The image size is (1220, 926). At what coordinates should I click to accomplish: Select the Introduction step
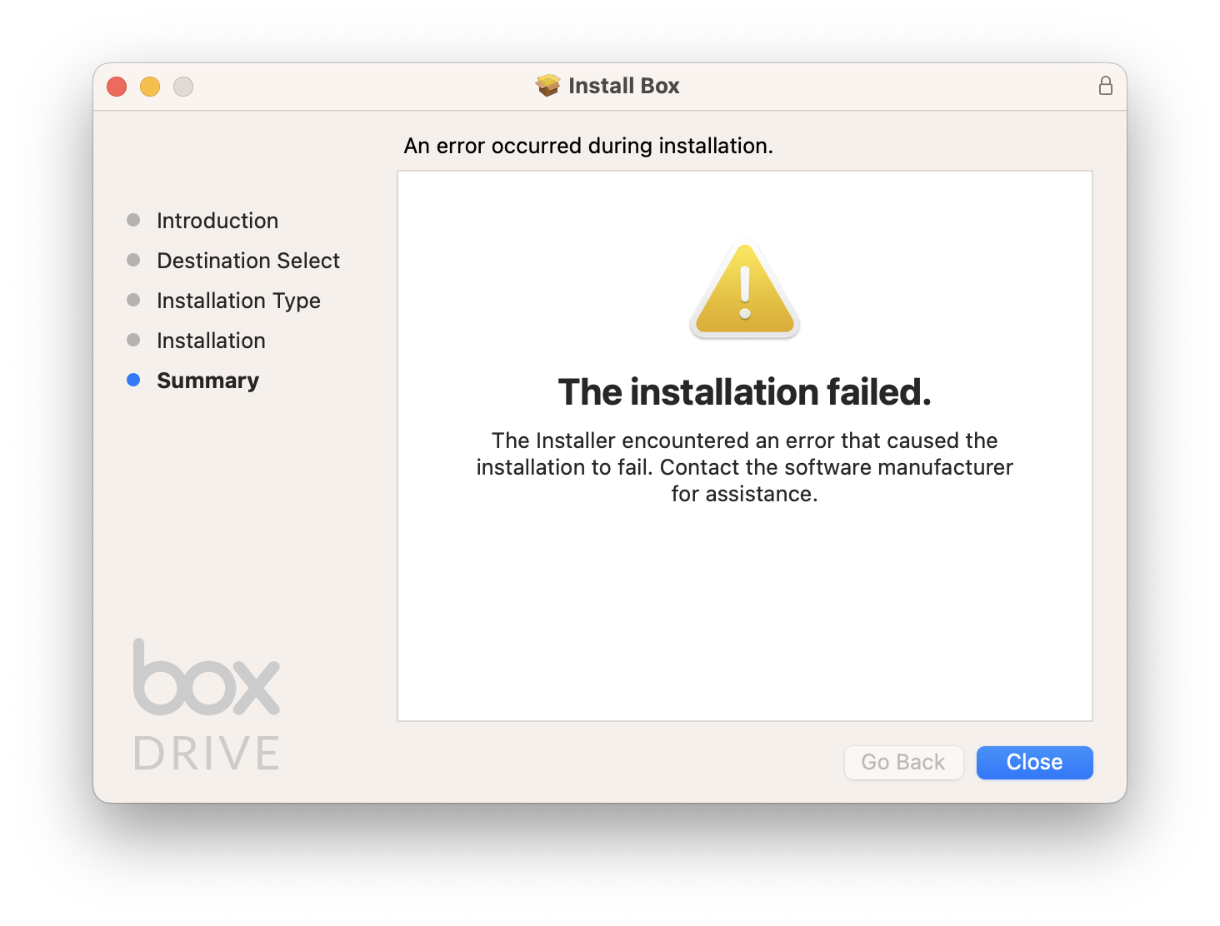click(217, 221)
